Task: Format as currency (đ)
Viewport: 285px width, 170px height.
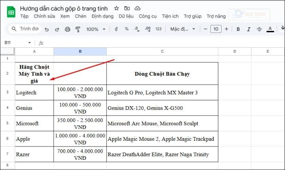Action: tap(116, 29)
